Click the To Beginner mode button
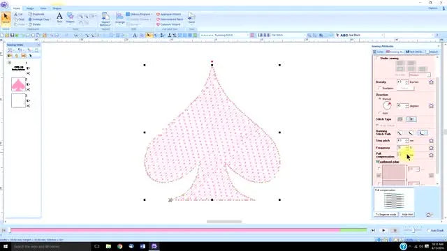The width and height of the screenshot is (447, 251). [x=386, y=214]
